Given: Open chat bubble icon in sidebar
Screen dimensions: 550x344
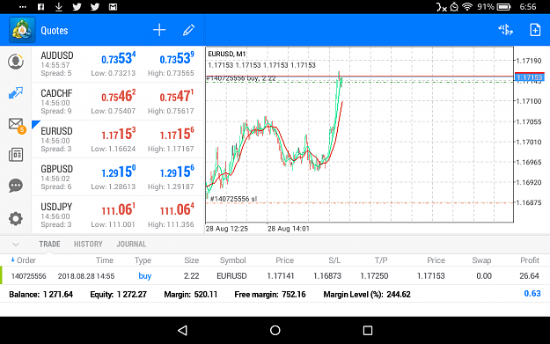Looking at the screenshot, I should pyautogui.click(x=16, y=186).
